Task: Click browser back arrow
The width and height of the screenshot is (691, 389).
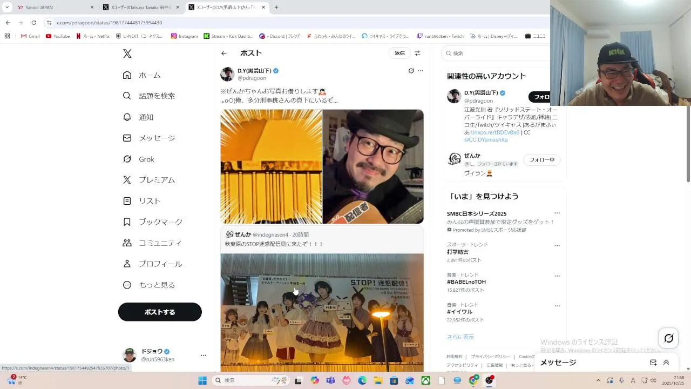Action: tap(8, 23)
